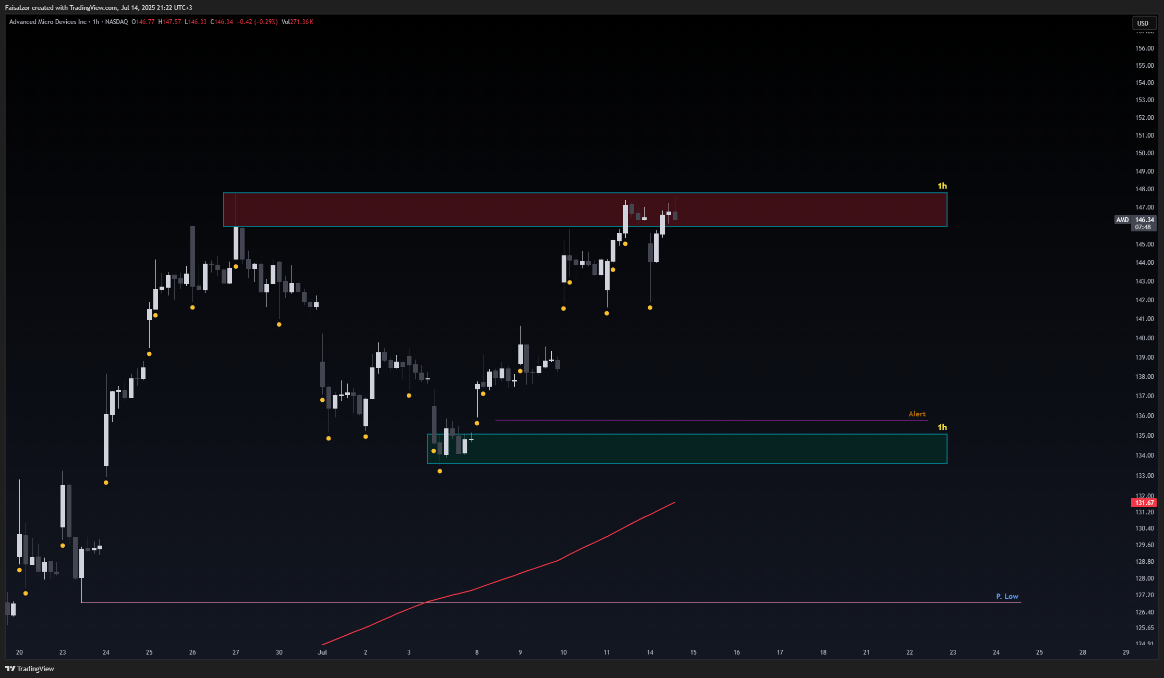Select the red moving average line
1164x678 pixels.
558,560
